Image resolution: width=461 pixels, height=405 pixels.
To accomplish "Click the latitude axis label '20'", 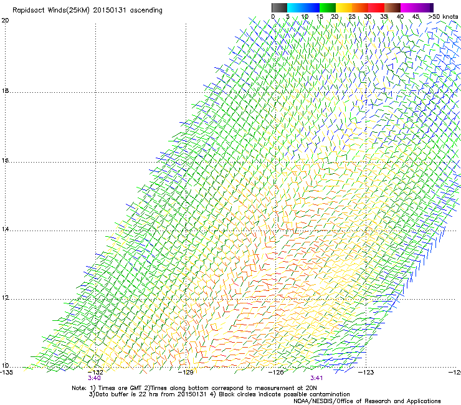I will coord(5,21).
